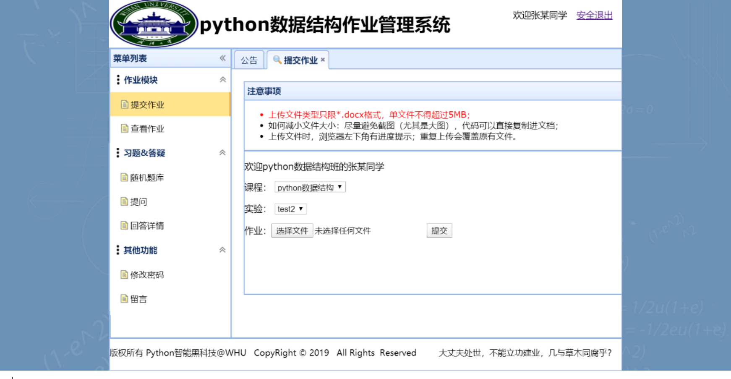
Task: Open 提问 in the sidebar
Action: tap(170, 201)
